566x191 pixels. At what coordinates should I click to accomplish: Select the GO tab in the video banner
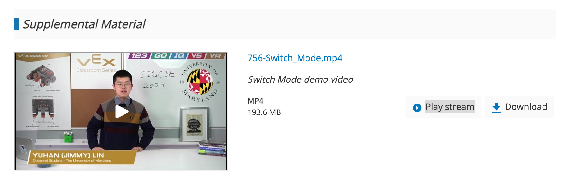[161, 56]
